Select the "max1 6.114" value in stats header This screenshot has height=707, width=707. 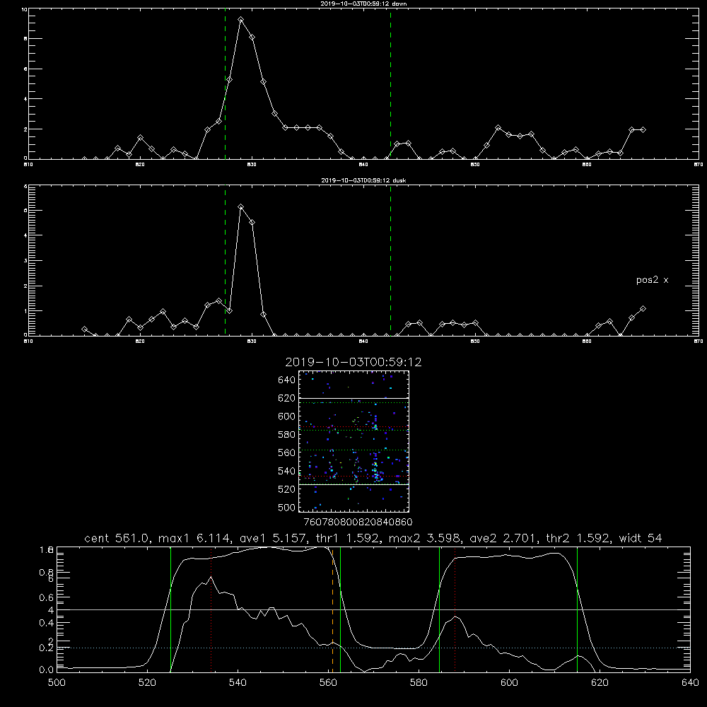pyautogui.click(x=194, y=538)
